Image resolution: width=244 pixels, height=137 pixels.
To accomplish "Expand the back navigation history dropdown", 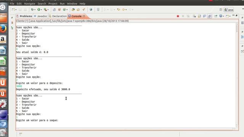I will [x=126, y=10].
